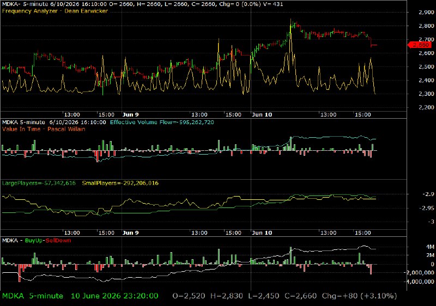Click the status bar C=2,660 value
This screenshot has height=306, width=436.
coord(300,296)
